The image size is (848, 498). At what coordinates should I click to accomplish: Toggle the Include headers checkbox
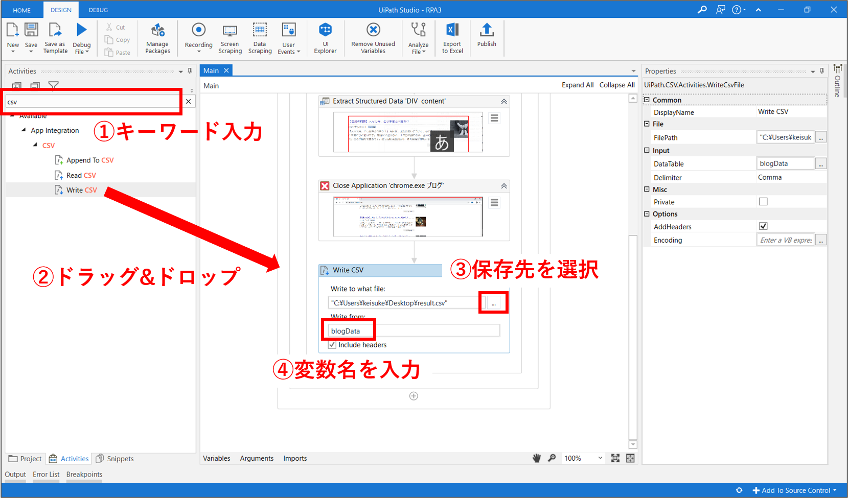[x=332, y=345]
